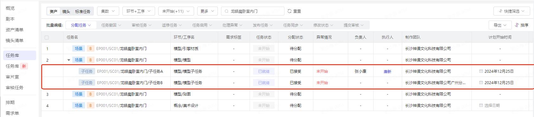Collapse row 2 tree expander triangle
The image size is (534, 117).
click(x=68, y=60)
